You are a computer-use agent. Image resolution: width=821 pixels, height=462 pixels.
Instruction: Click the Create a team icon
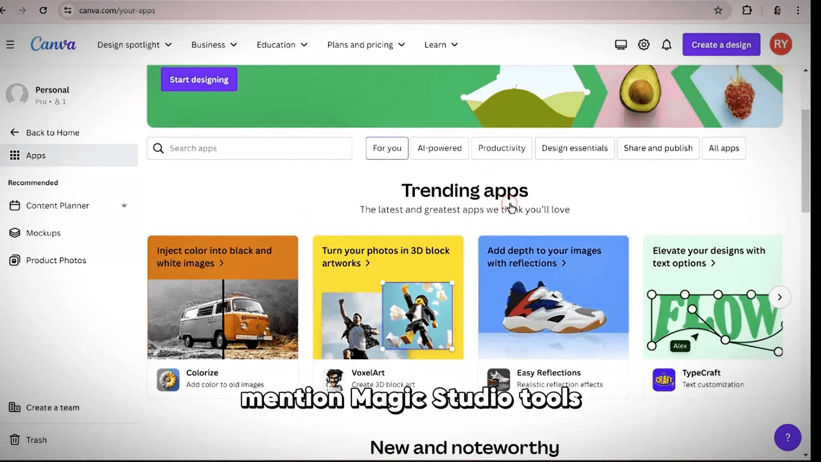[x=15, y=407]
